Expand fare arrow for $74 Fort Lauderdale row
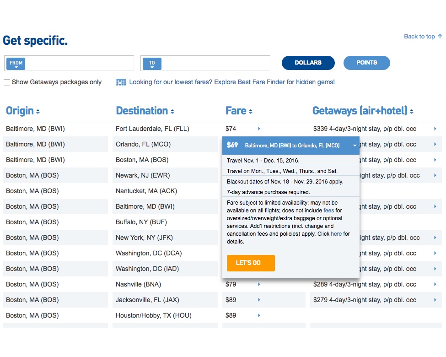Viewport: 446px width, 357px height. 259,129
